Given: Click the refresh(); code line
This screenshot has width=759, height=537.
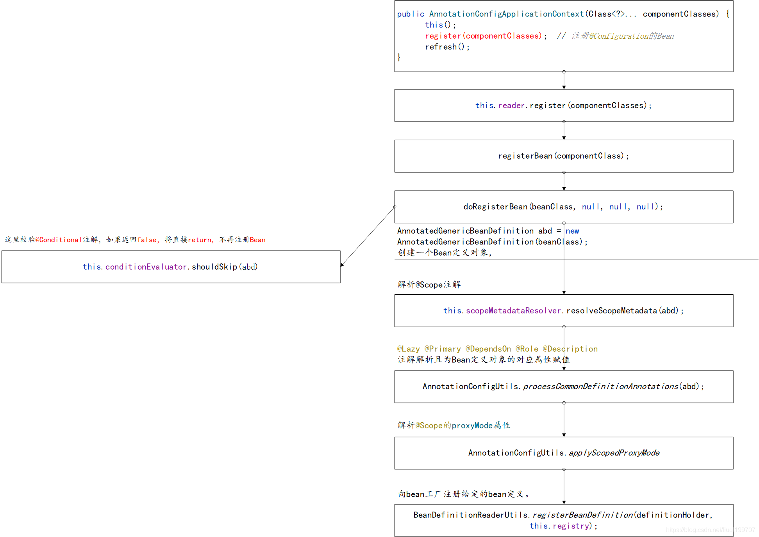Looking at the screenshot, I should [x=447, y=47].
